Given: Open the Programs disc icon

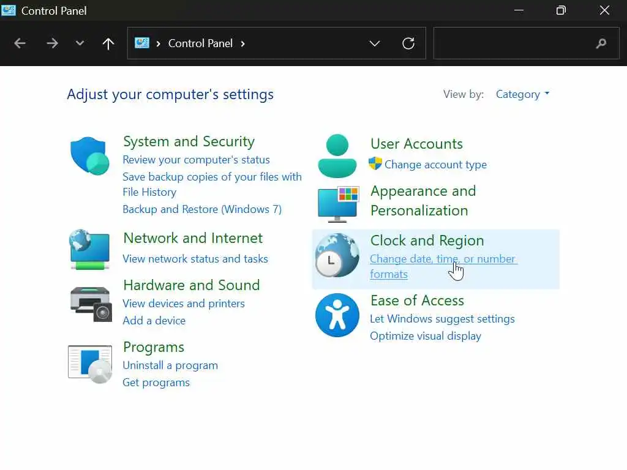Looking at the screenshot, I should click(x=90, y=364).
